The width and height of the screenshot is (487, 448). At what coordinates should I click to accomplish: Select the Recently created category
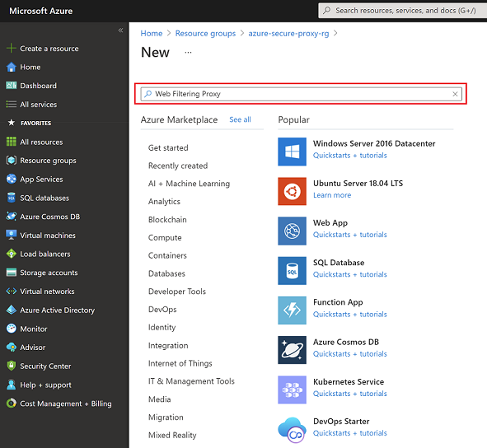pyautogui.click(x=178, y=166)
